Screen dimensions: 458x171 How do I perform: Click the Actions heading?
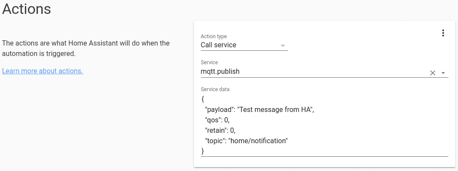point(27,9)
